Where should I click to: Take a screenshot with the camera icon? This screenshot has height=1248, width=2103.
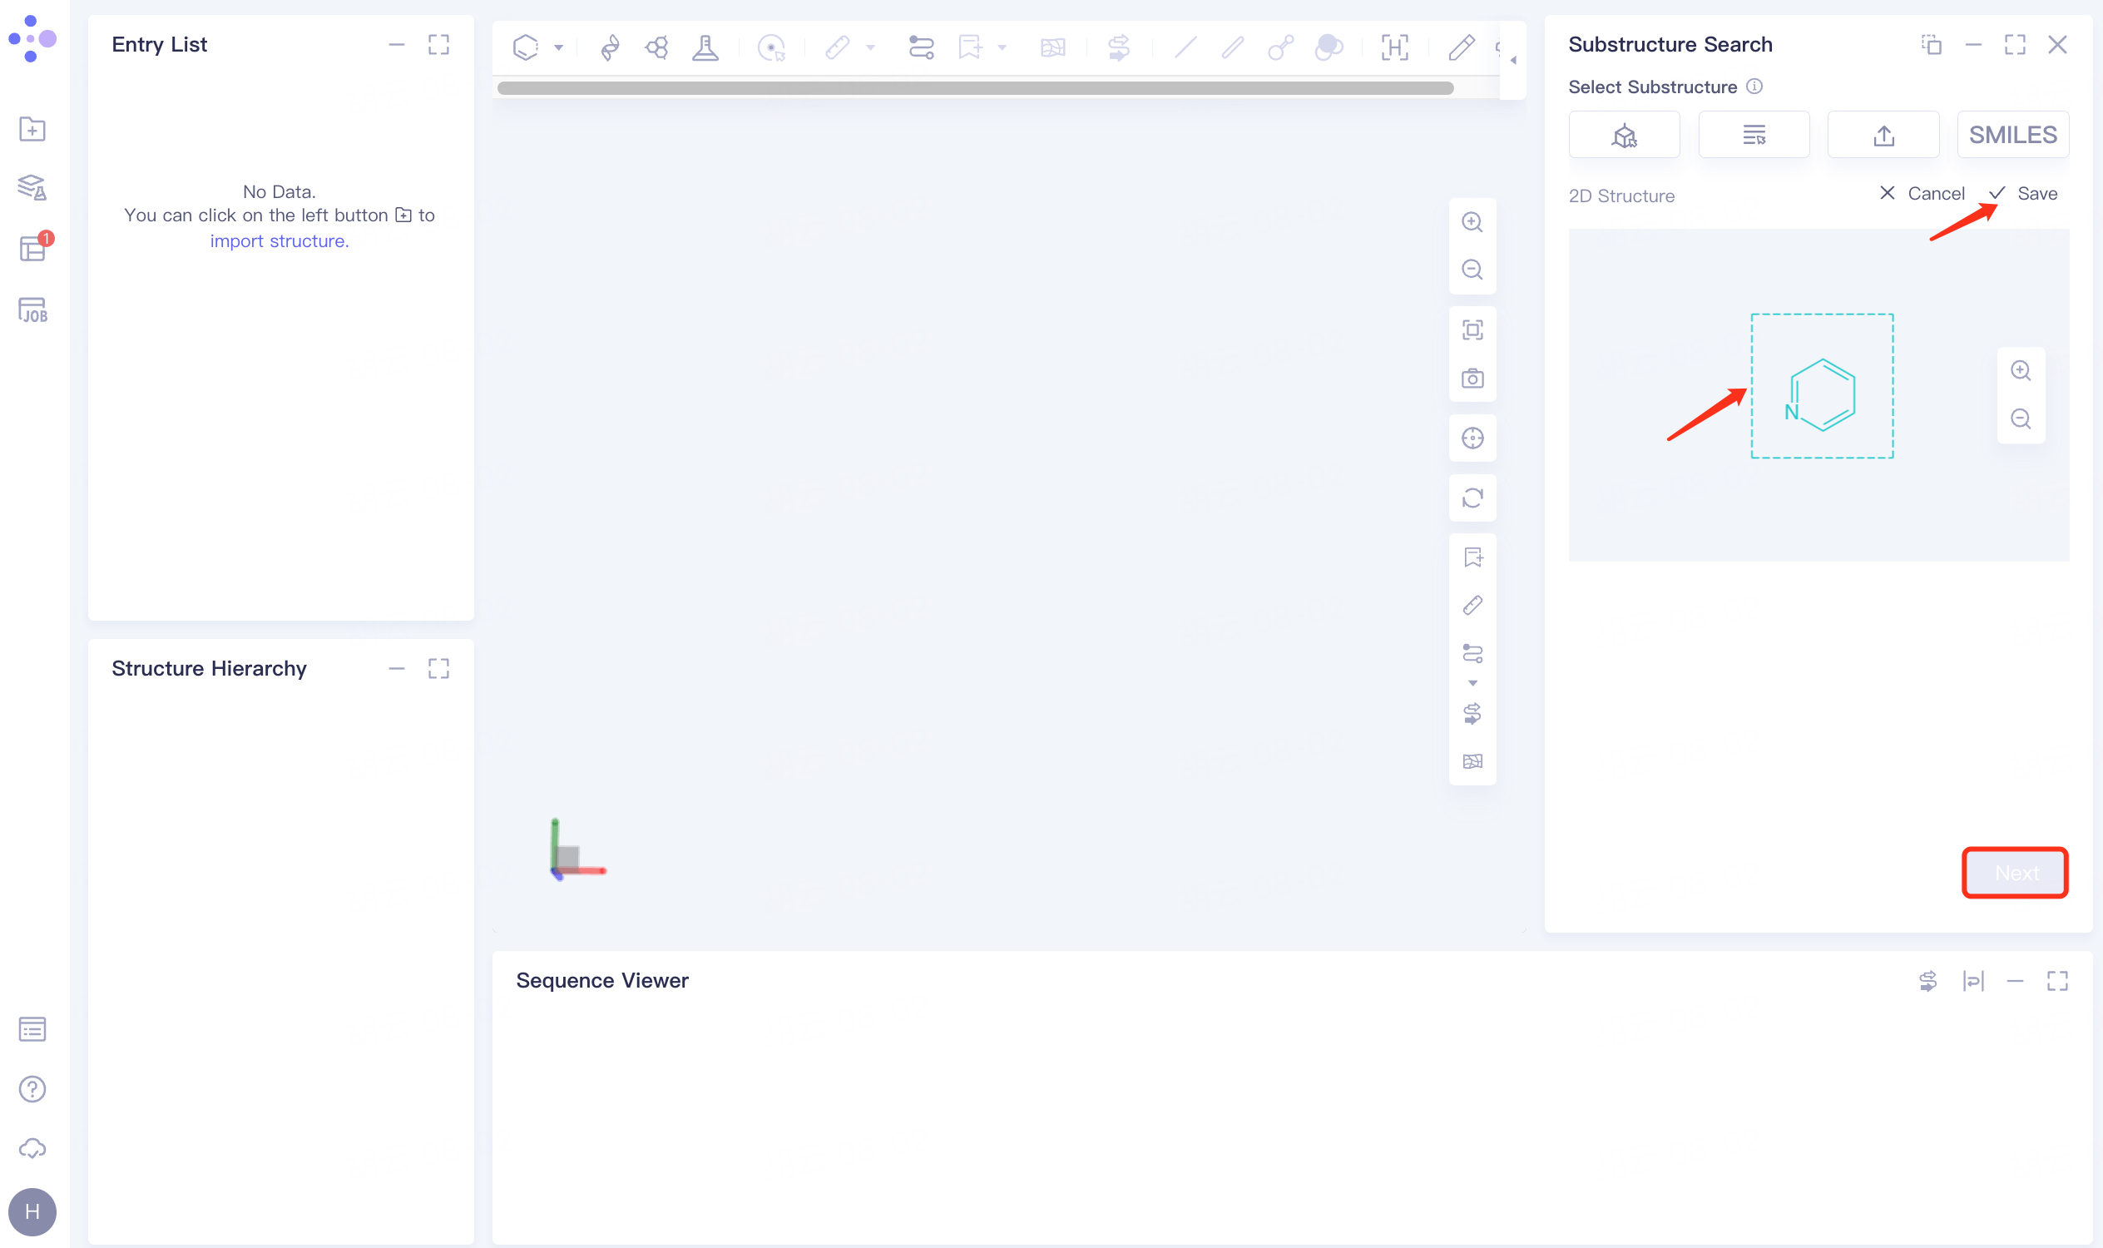click(1472, 379)
